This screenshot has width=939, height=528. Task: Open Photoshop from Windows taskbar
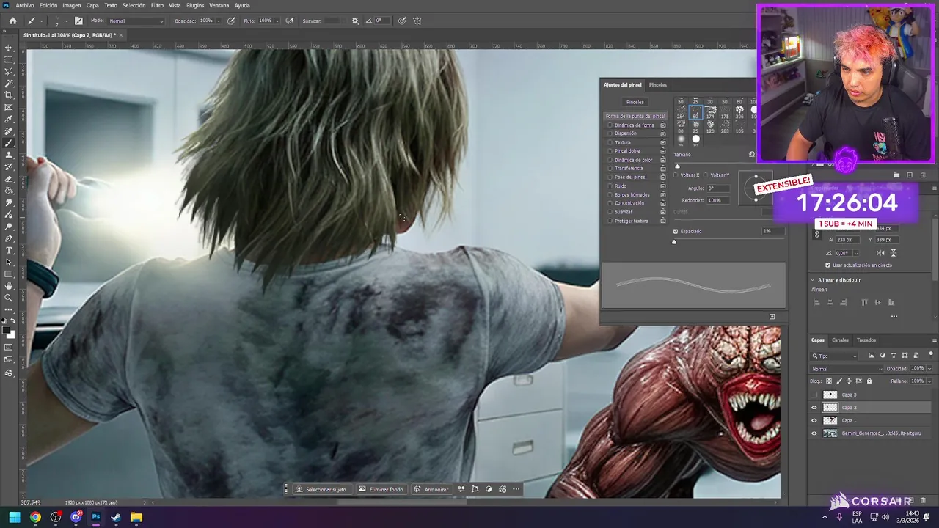pyautogui.click(x=95, y=517)
